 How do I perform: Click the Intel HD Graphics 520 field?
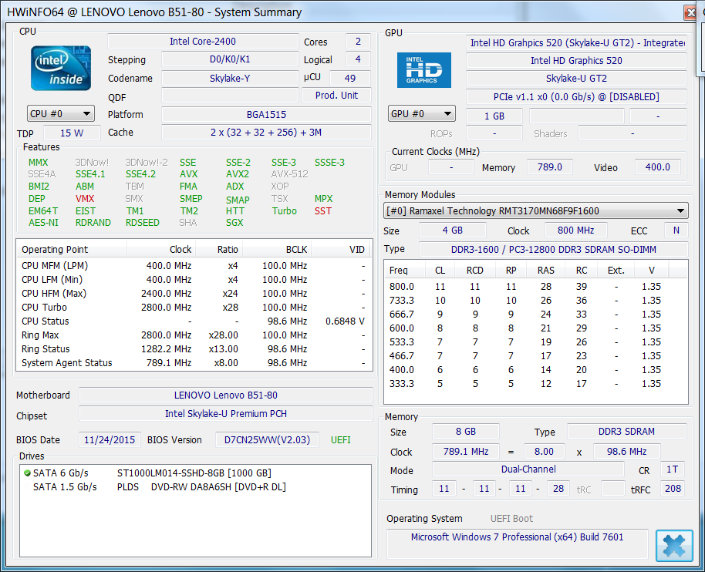(x=576, y=61)
